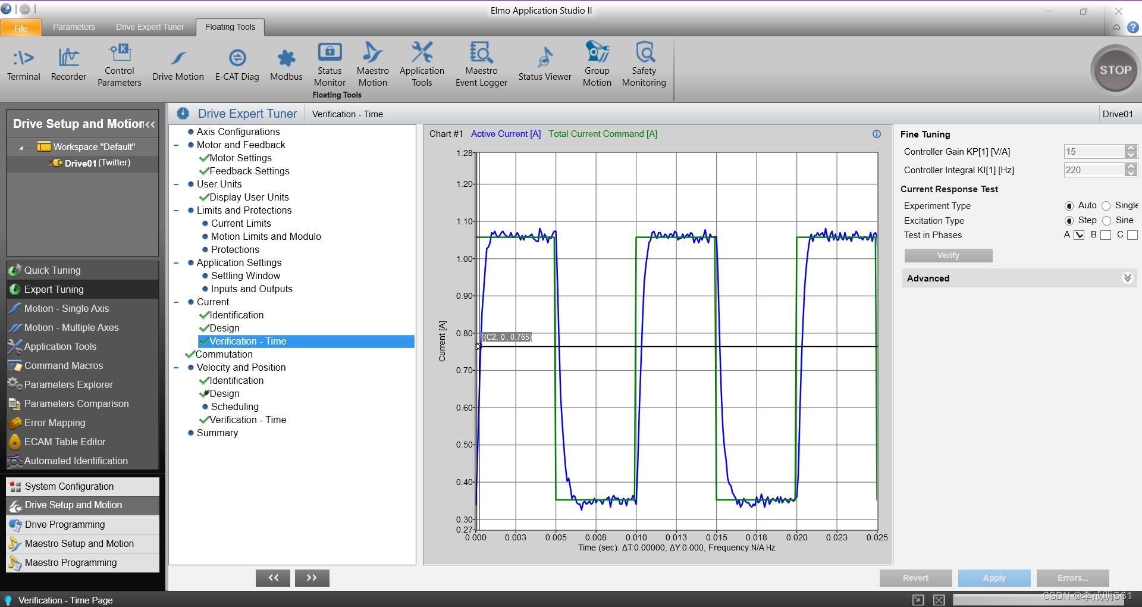Open the Terminal tool
This screenshot has height=607, width=1142.
coord(24,64)
